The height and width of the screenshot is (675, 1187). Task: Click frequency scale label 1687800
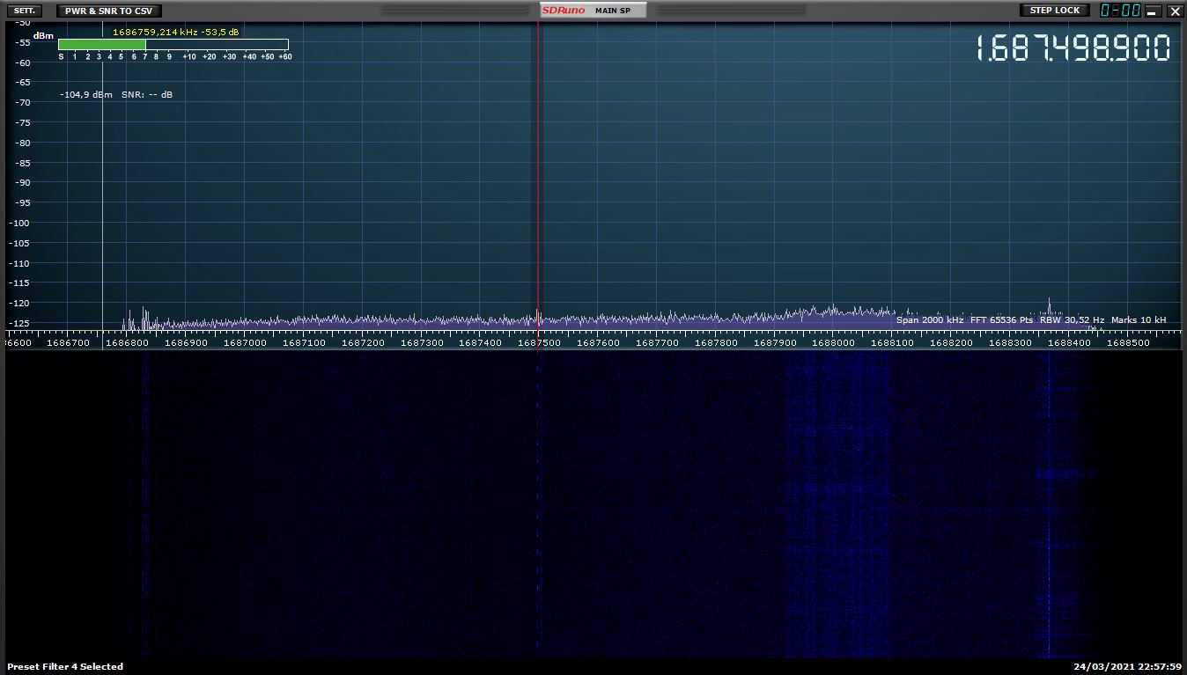point(716,343)
